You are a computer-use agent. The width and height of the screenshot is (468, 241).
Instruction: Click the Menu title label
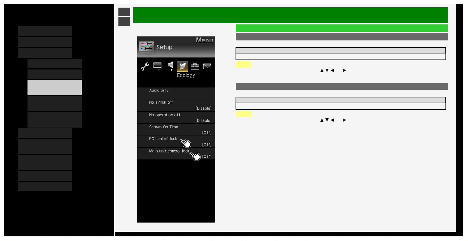pos(204,40)
